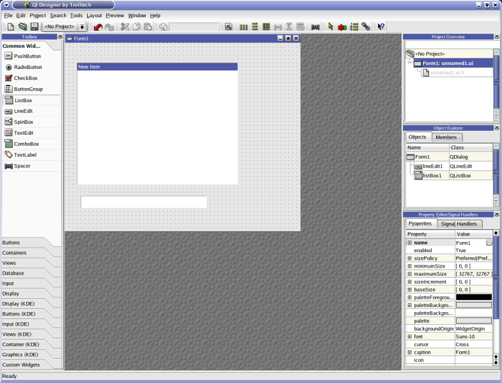Expand the baseSize property
502x383 pixels.
tap(409, 290)
